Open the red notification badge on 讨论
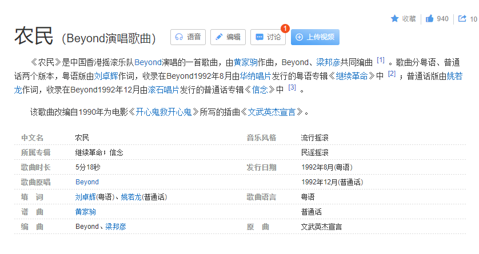Image resolution: width=479 pixels, height=254 pixels. (285, 29)
